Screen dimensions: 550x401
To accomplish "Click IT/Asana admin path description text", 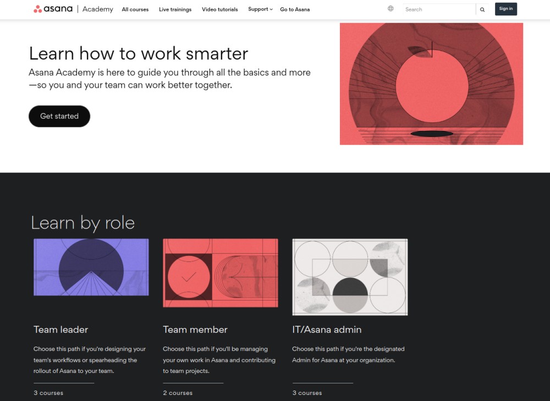I will point(348,354).
